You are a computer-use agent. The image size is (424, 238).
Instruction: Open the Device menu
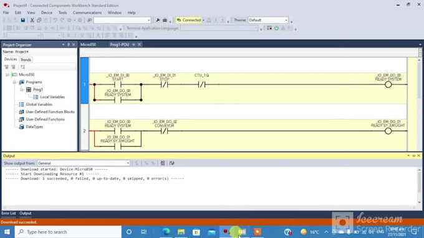click(47, 12)
